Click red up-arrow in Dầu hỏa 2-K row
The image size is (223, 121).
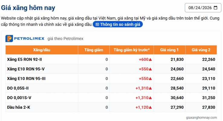pos(150,107)
